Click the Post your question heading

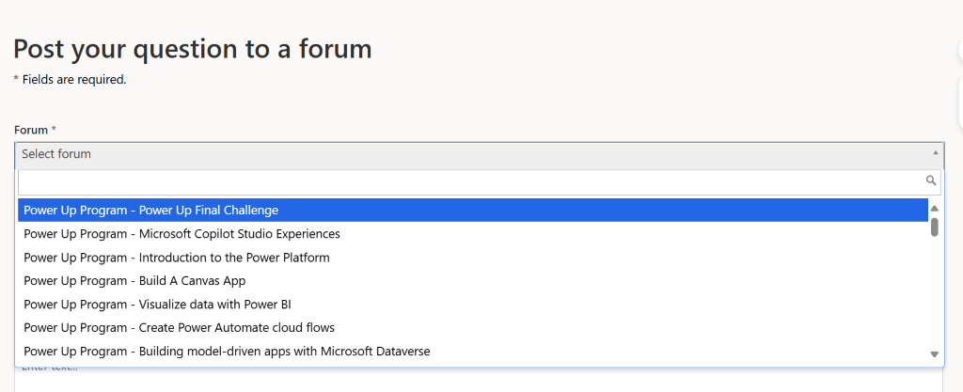click(x=192, y=49)
